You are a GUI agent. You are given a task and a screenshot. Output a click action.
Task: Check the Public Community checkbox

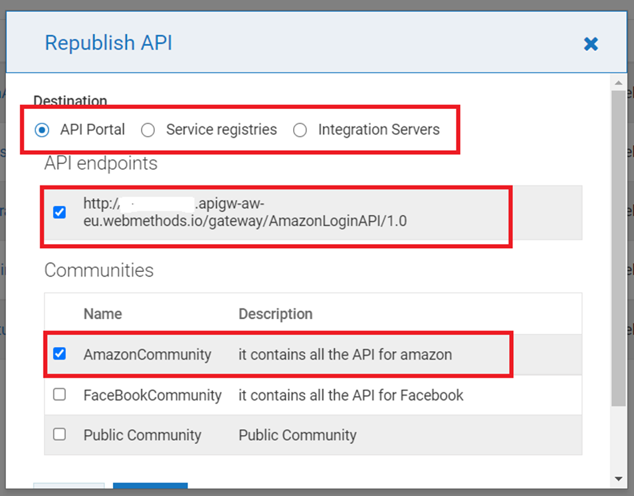[x=59, y=434]
